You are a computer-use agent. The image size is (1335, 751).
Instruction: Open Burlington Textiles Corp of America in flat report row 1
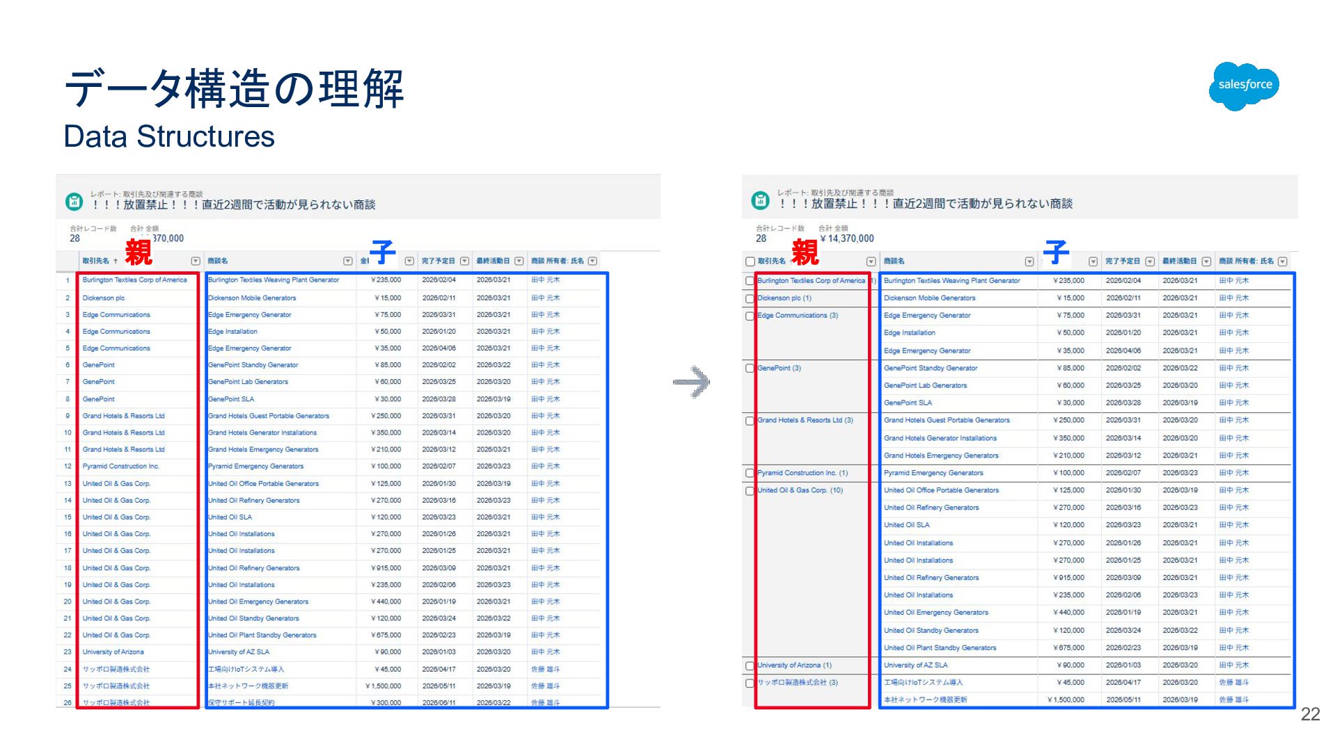tap(134, 280)
